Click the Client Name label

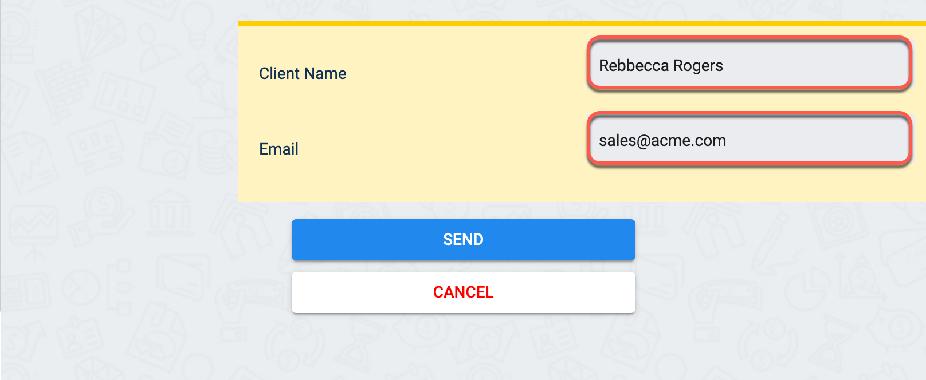click(x=303, y=73)
